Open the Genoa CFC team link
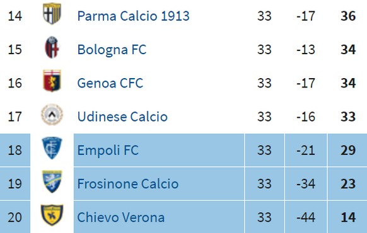Image resolution: width=367 pixels, height=233 pixels. [x=110, y=83]
